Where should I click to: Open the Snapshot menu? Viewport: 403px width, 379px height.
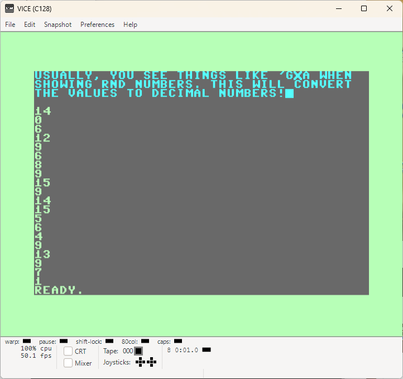[x=58, y=25]
